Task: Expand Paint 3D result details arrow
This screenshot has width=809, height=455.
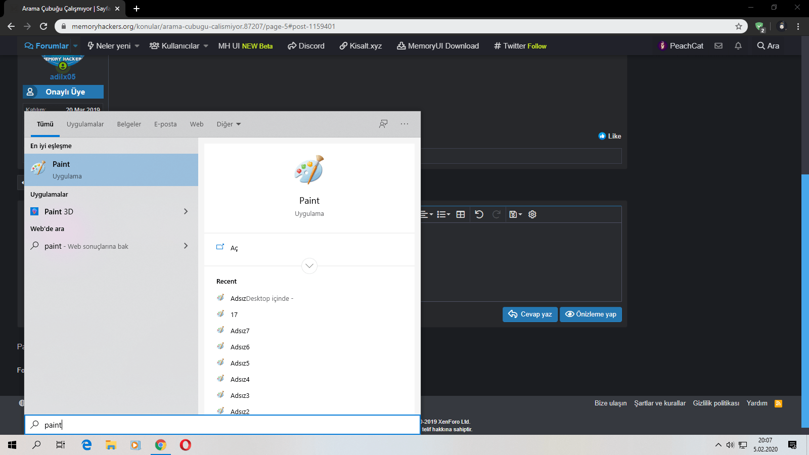Action: coord(186,211)
